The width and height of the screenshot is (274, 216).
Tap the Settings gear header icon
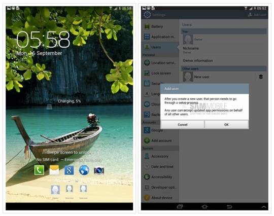coord(147,15)
